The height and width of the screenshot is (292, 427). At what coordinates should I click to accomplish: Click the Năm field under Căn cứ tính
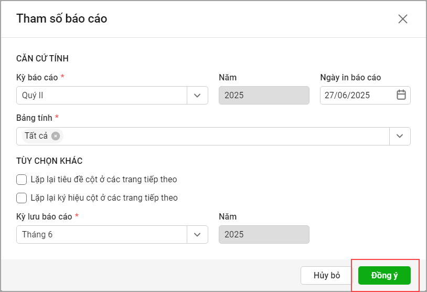[x=264, y=96]
